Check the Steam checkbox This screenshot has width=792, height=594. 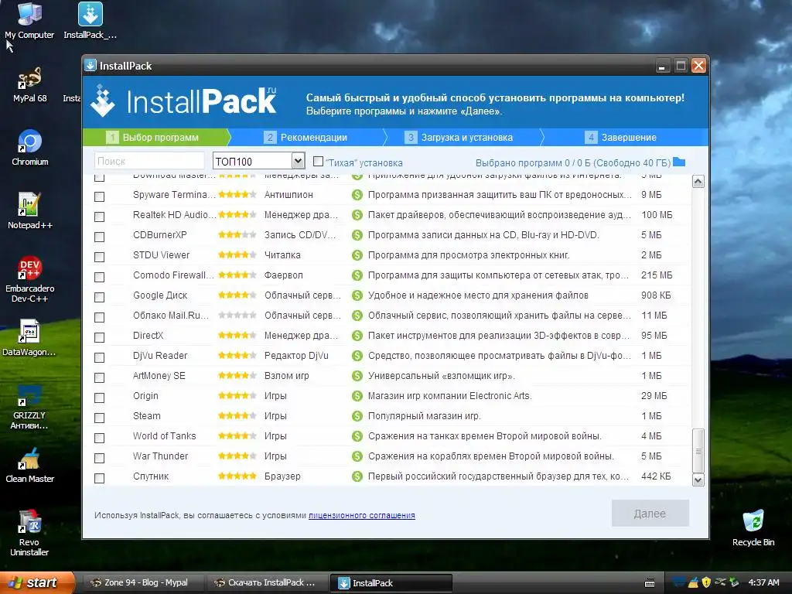pos(100,418)
